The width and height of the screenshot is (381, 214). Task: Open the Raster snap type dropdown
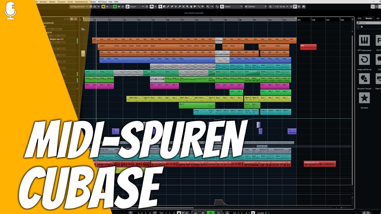coord(233,7)
